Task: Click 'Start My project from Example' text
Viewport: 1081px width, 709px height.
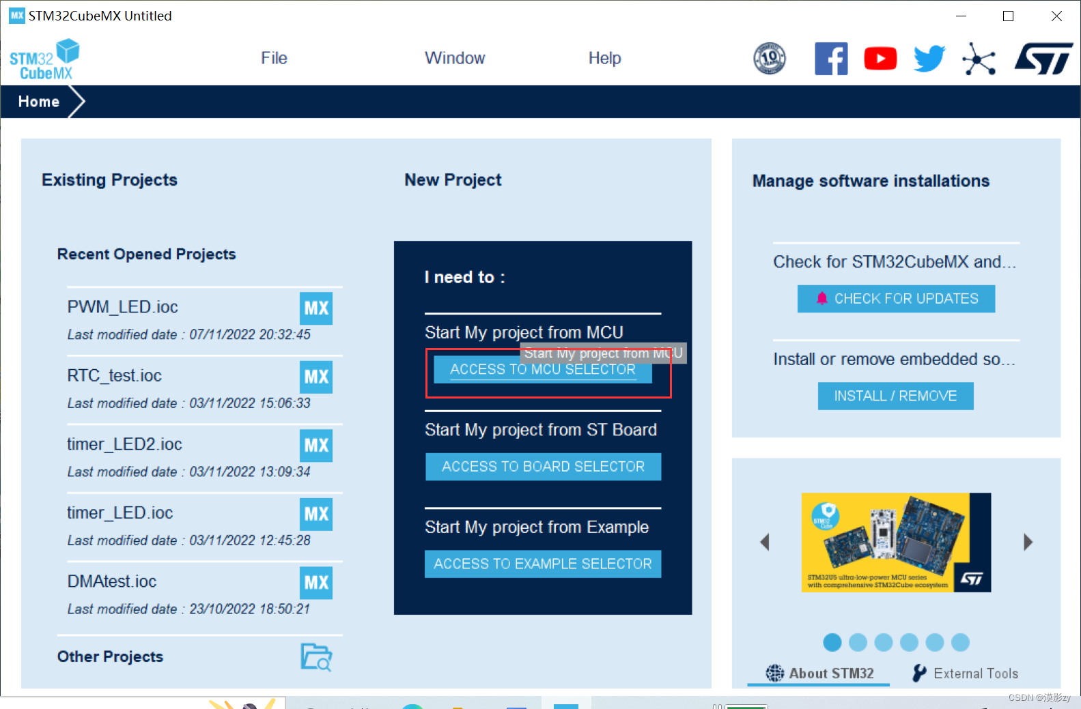Action: [537, 527]
